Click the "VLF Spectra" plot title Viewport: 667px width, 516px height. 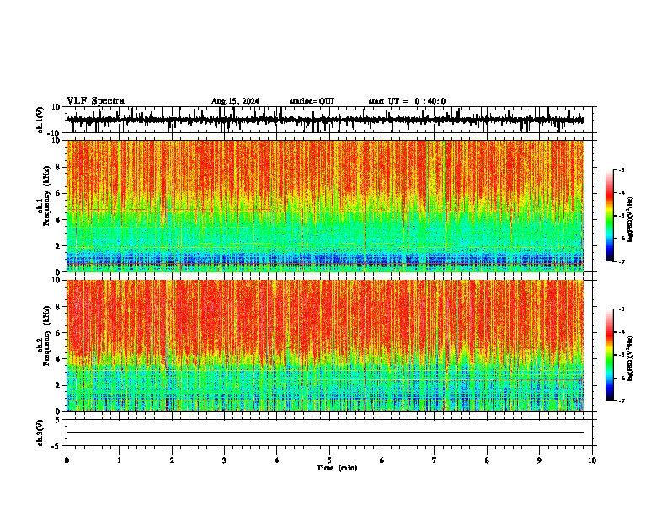tap(95, 101)
